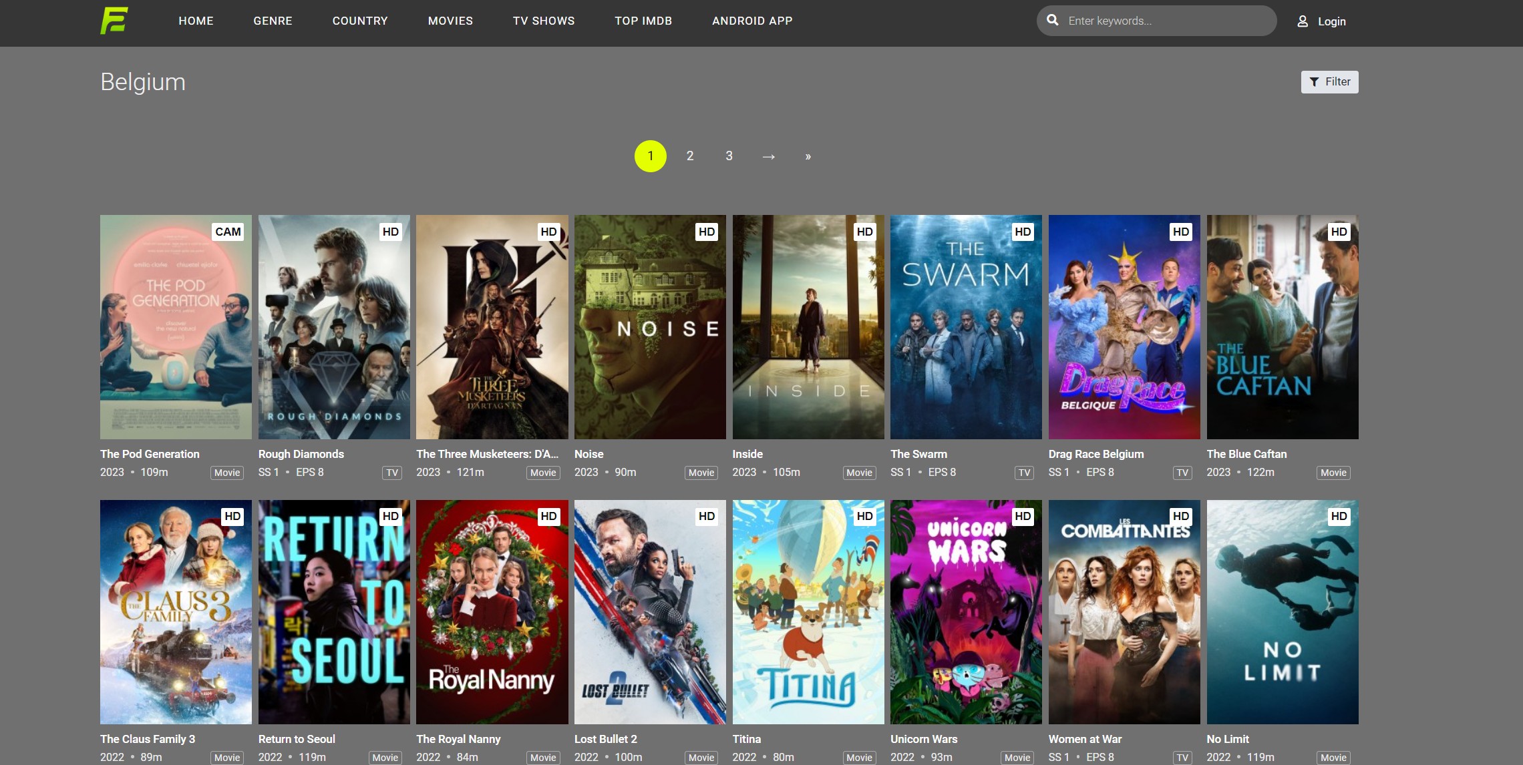Go to page 2
The image size is (1523, 765).
(690, 156)
